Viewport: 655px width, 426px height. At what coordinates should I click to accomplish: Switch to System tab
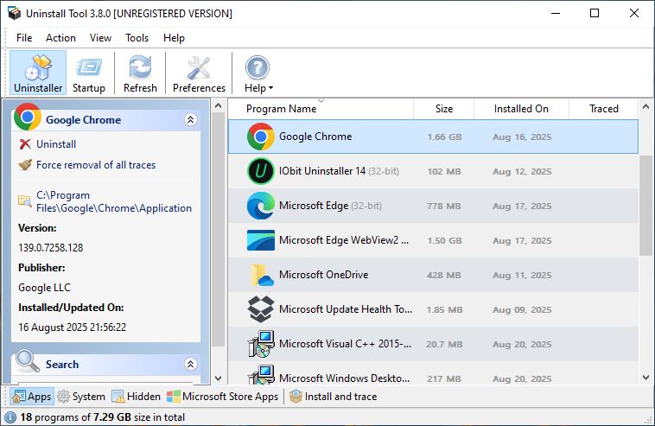(x=81, y=397)
